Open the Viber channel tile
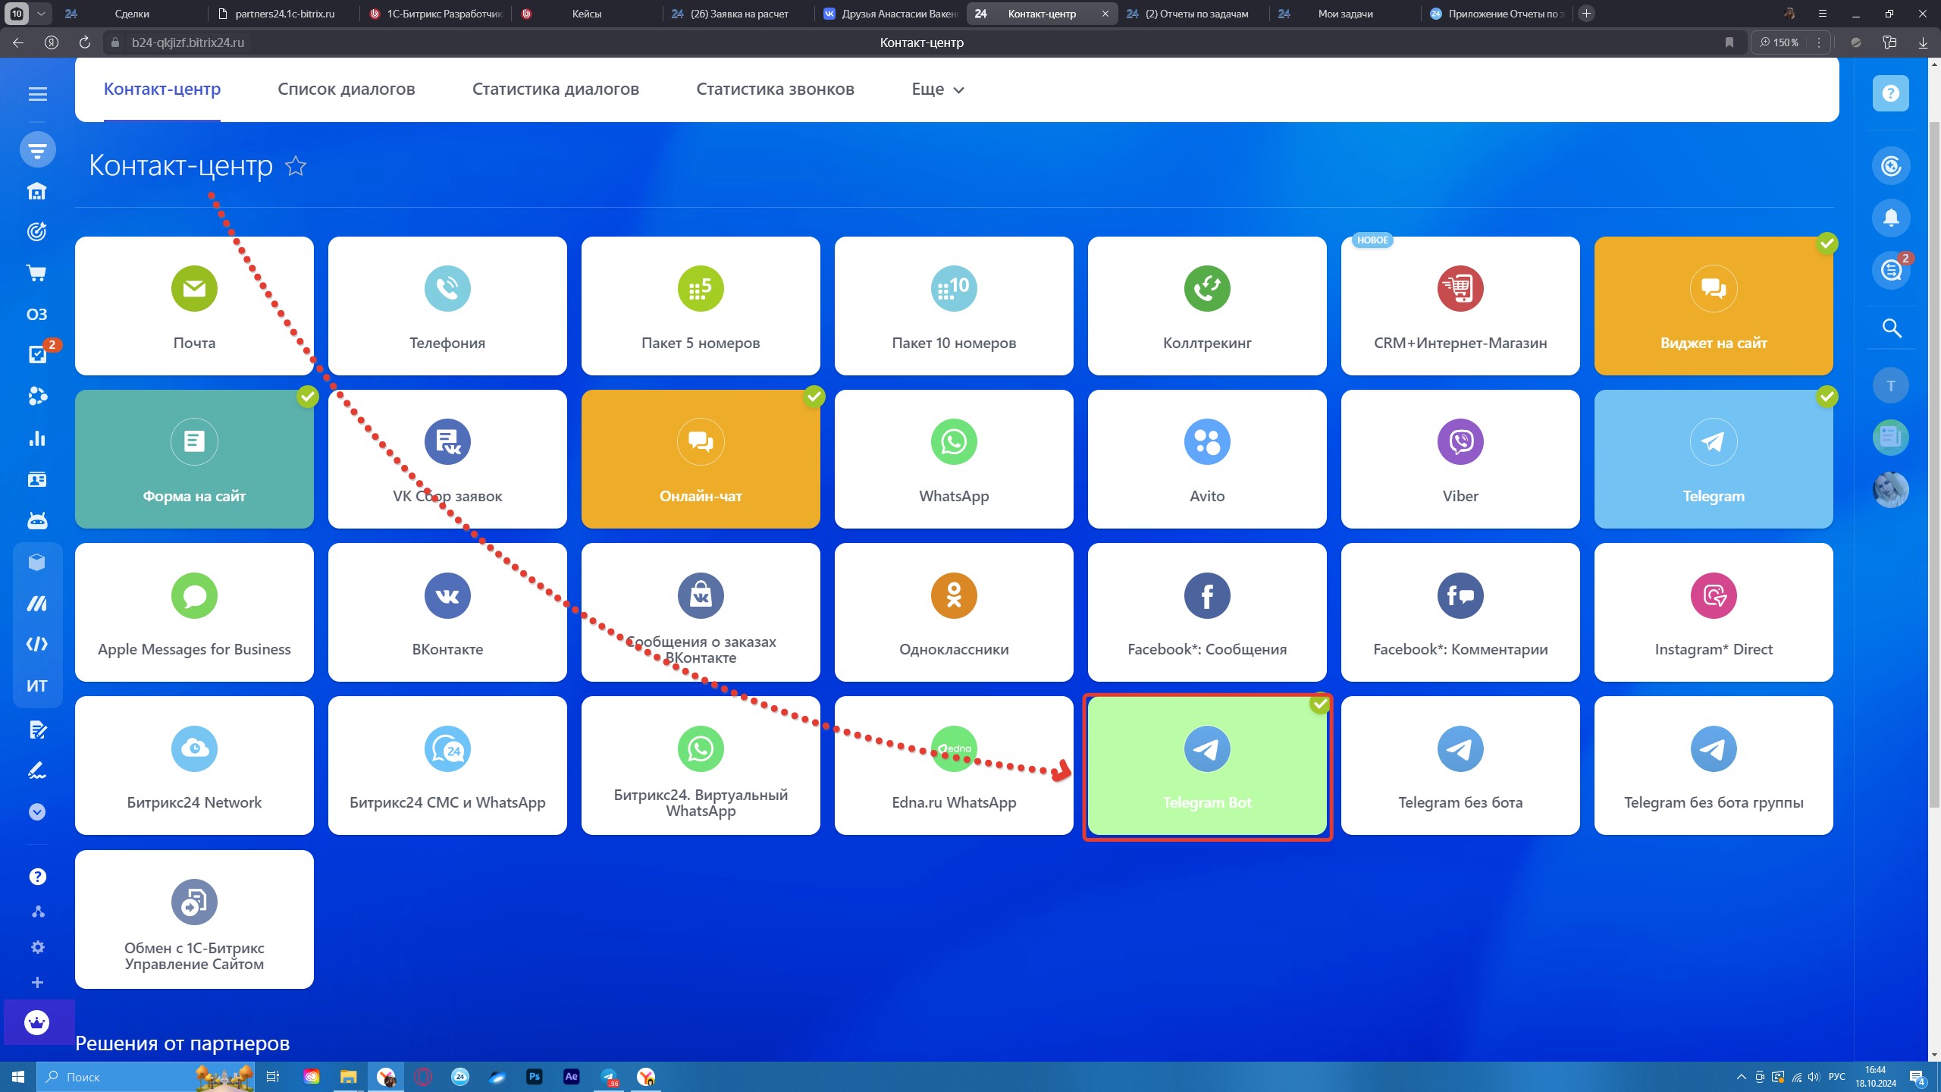This screenshot has width=1941, height=1092. (1460, 459)
